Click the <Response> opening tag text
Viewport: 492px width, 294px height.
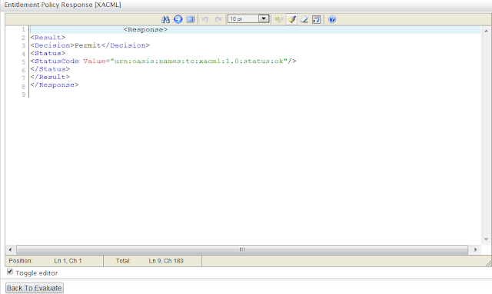145,30
